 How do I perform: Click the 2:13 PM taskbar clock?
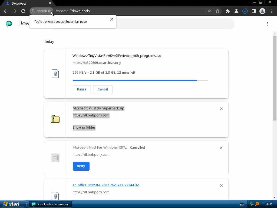tap(267, 204)
